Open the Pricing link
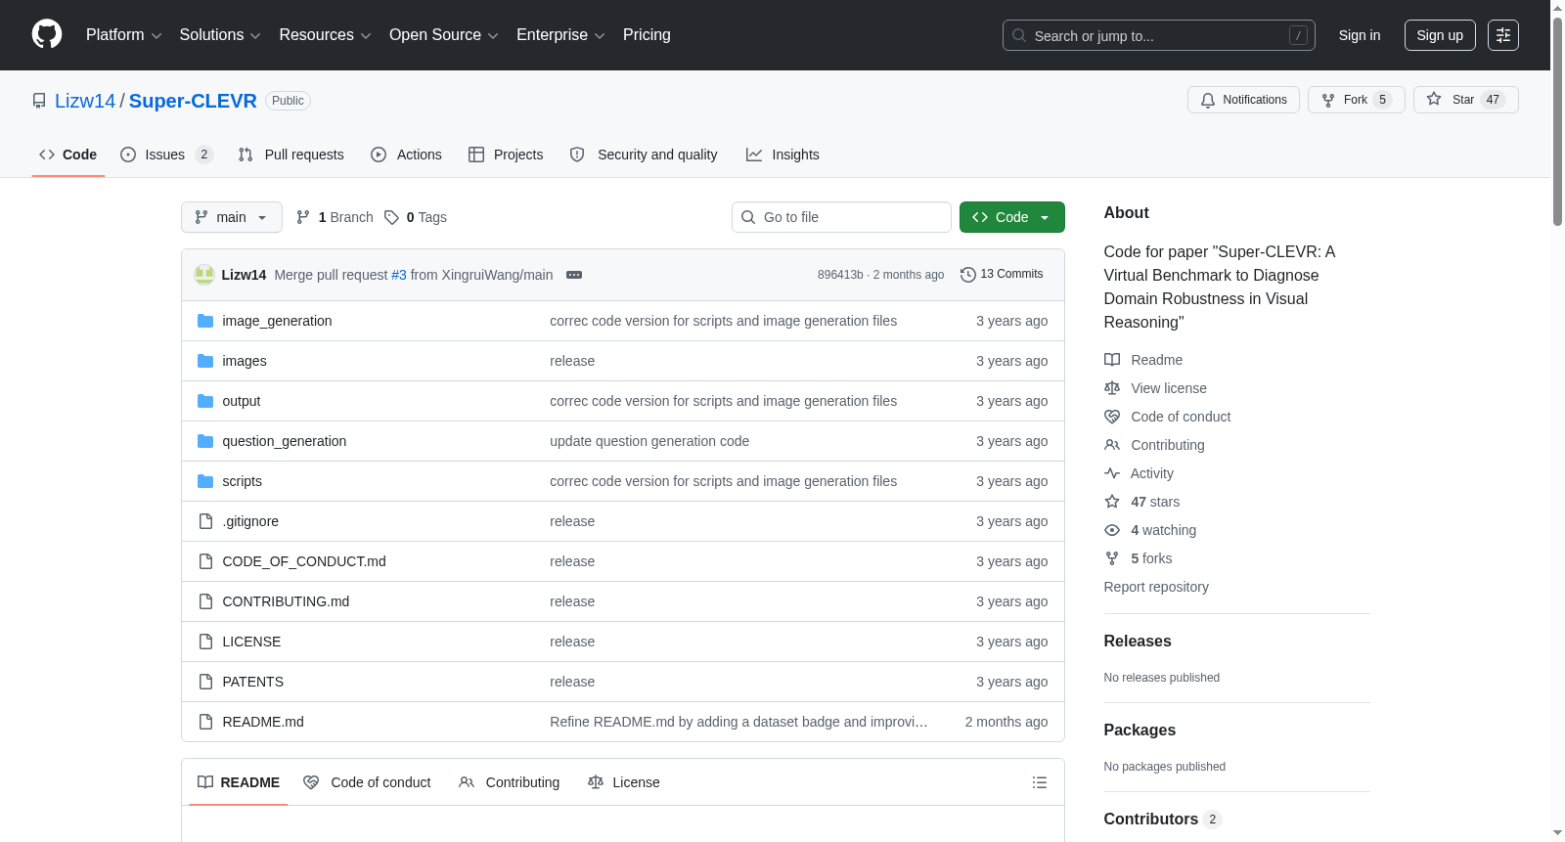 [647, 35]
